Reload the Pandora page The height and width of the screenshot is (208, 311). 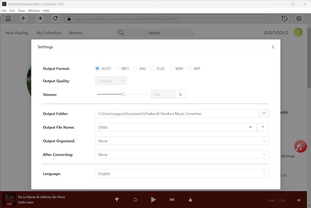pyautogui.click(x=55, y=18)
